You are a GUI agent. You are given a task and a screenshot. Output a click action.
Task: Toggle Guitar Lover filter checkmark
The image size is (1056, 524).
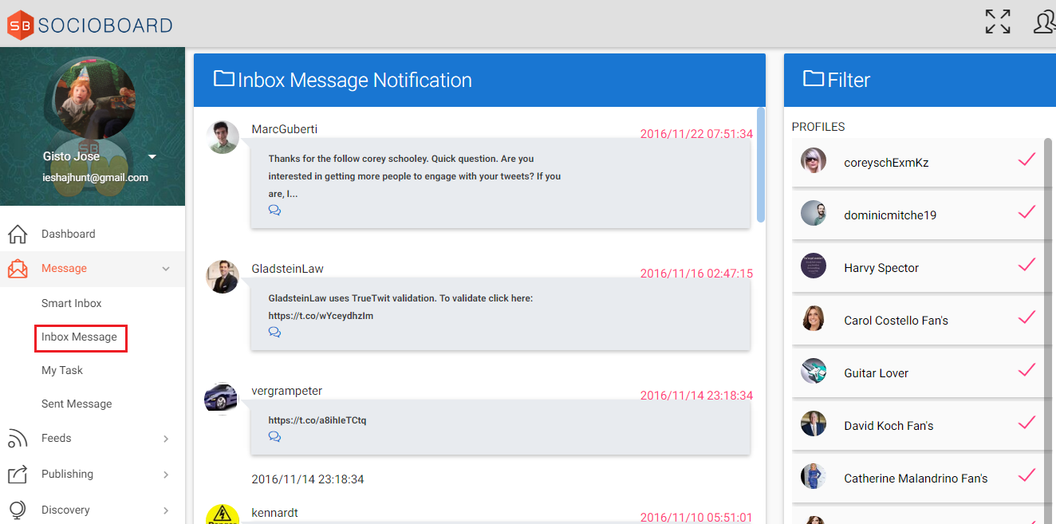click(1026, 370)
